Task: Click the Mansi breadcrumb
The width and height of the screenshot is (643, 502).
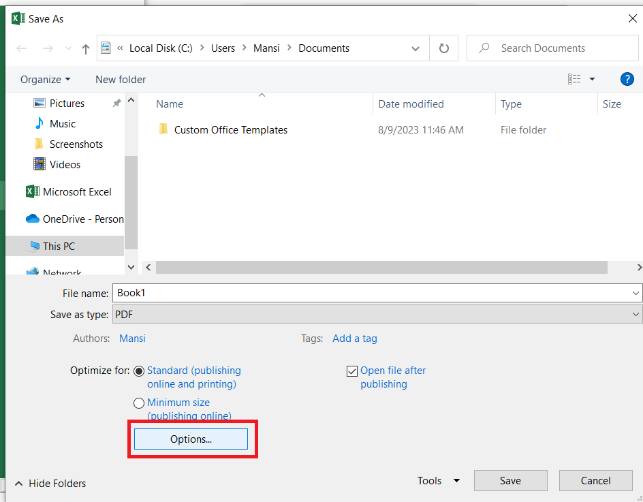Action: (x=266, y=48)
